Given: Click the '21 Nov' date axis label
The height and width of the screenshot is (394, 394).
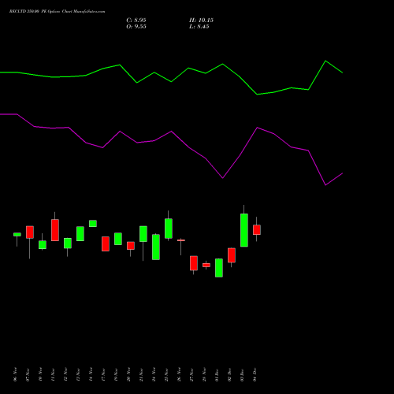Looking at the screenshot, I should (141, 374).
